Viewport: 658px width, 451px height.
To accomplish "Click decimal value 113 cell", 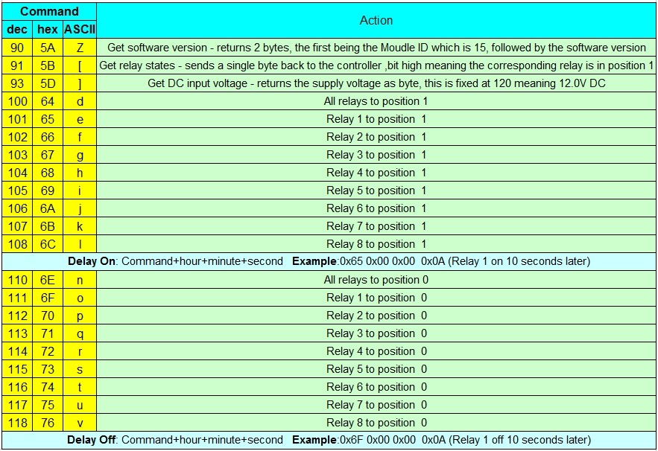I will click(x=17, y=333).
